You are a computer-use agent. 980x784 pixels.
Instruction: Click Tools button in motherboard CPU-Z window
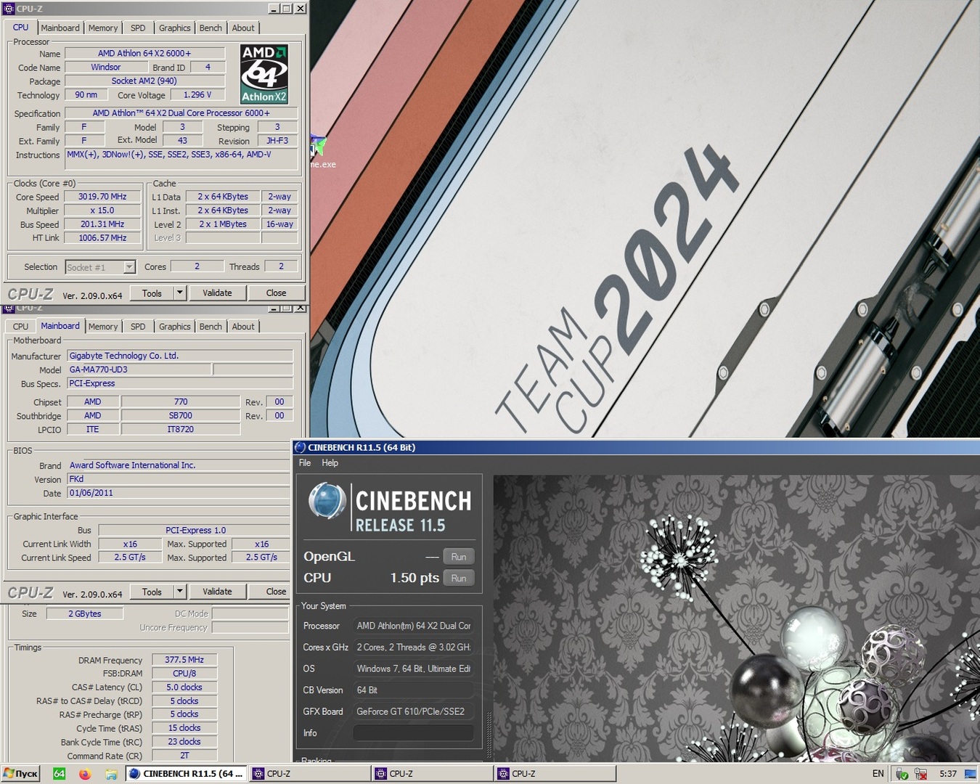(152, 592)
